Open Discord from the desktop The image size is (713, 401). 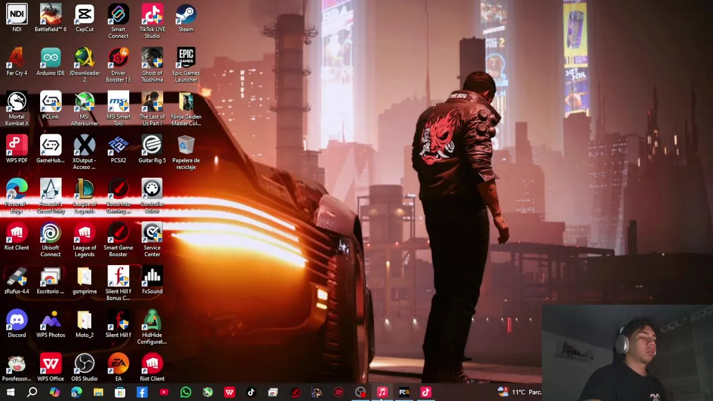17,324
